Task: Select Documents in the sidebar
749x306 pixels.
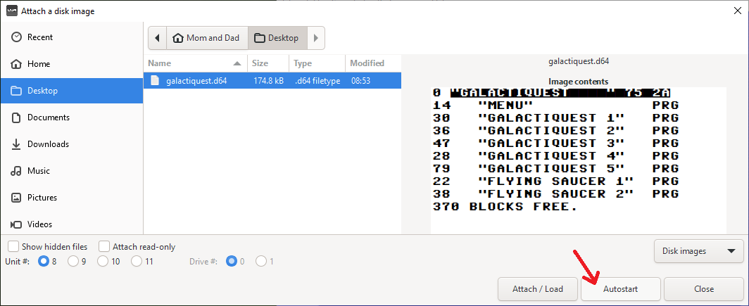Action: point(72,117)
